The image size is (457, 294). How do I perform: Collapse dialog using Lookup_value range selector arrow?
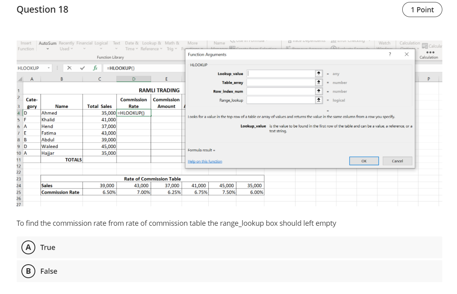[x=319, y=74]
